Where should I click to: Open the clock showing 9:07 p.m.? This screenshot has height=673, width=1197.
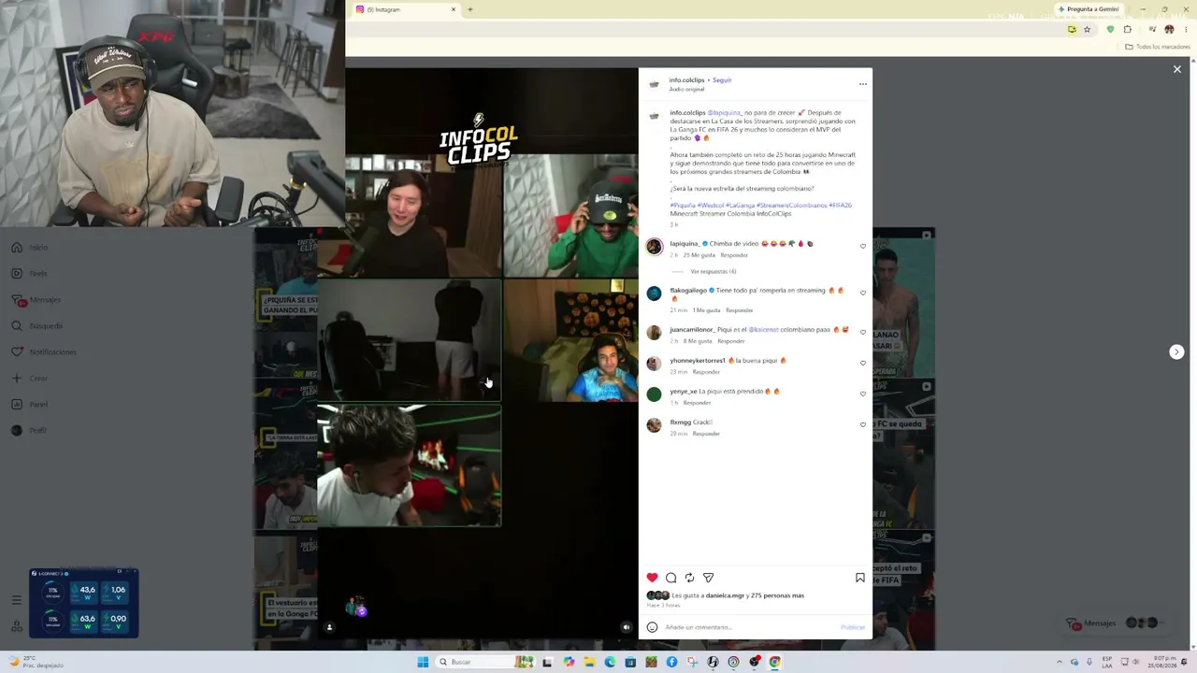coord(1163,662)
